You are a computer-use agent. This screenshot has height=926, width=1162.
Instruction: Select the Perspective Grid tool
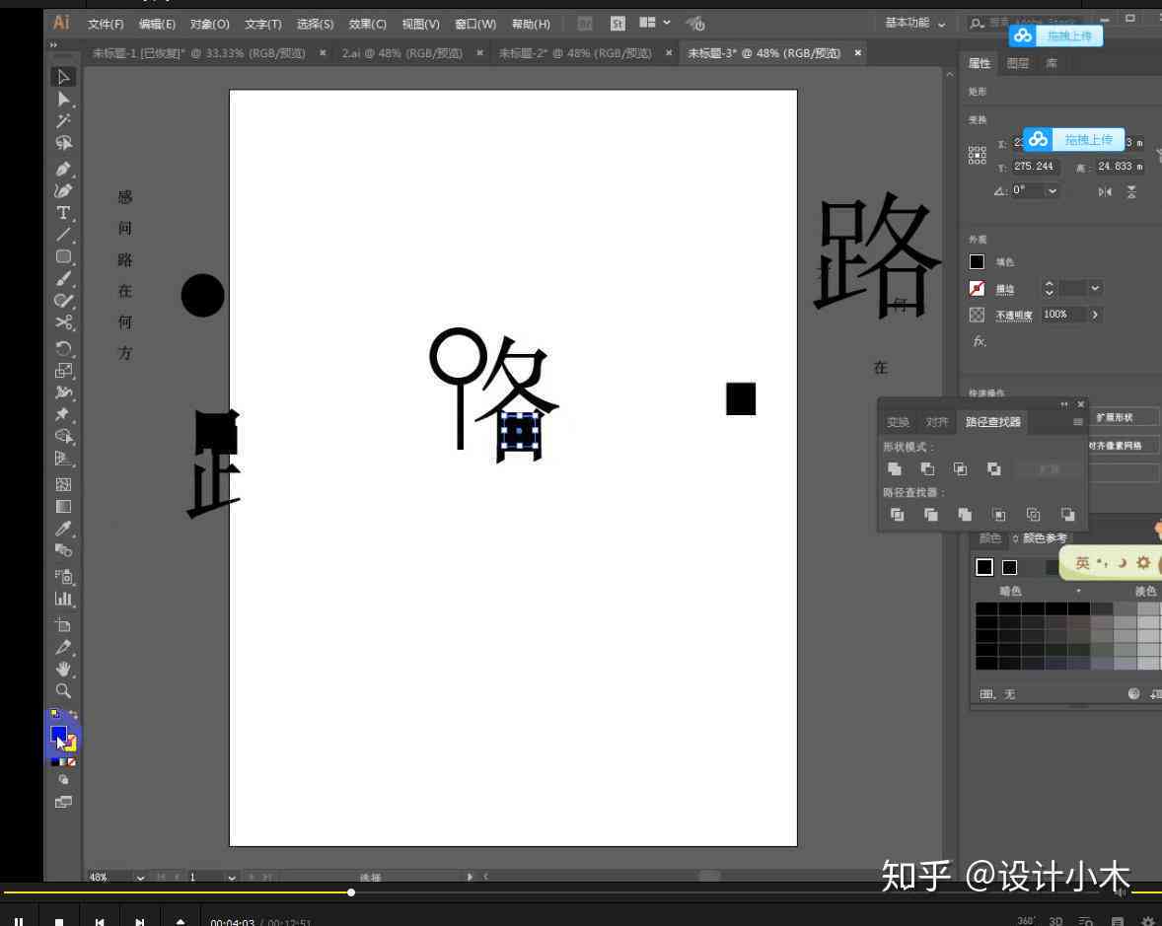click(x=63, y=459)
